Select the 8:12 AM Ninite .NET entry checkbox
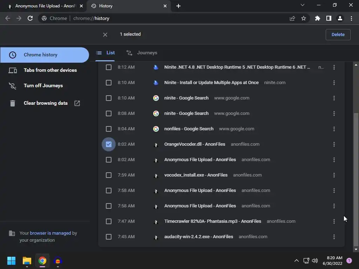This screenshot has width=359, height=269. [x=109, y=67]
